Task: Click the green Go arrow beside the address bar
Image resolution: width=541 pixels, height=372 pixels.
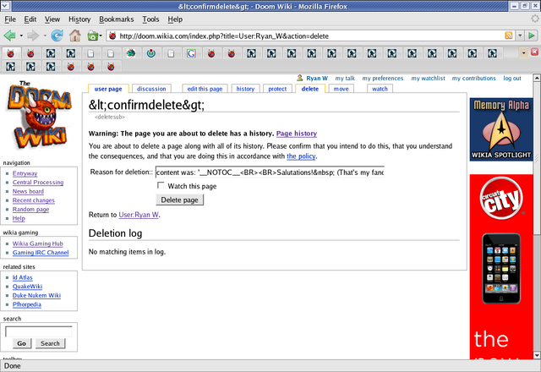Action: 532,36
